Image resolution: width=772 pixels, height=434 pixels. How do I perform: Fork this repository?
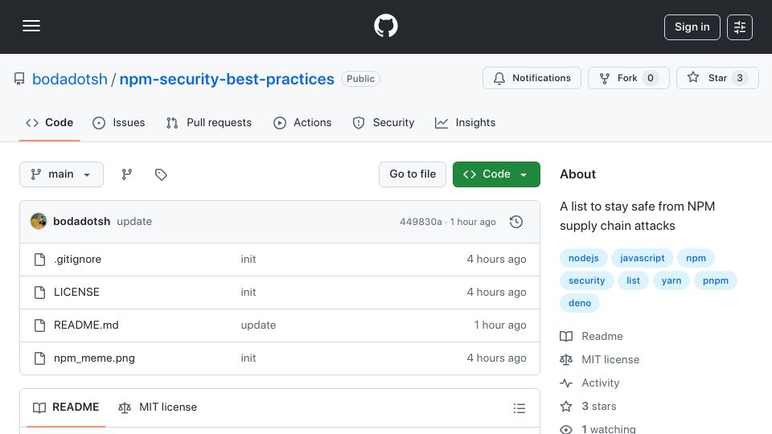pos(628,78)
